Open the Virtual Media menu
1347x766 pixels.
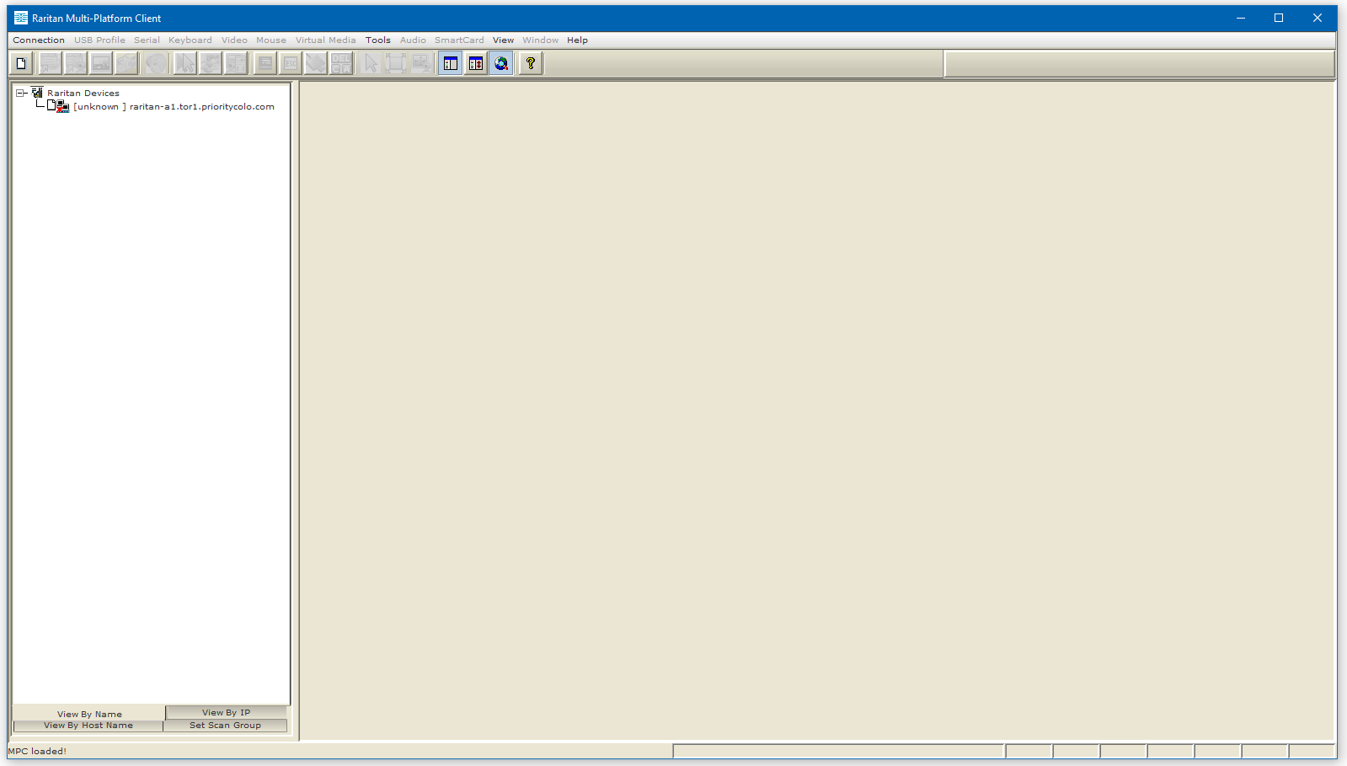point(326,40)
